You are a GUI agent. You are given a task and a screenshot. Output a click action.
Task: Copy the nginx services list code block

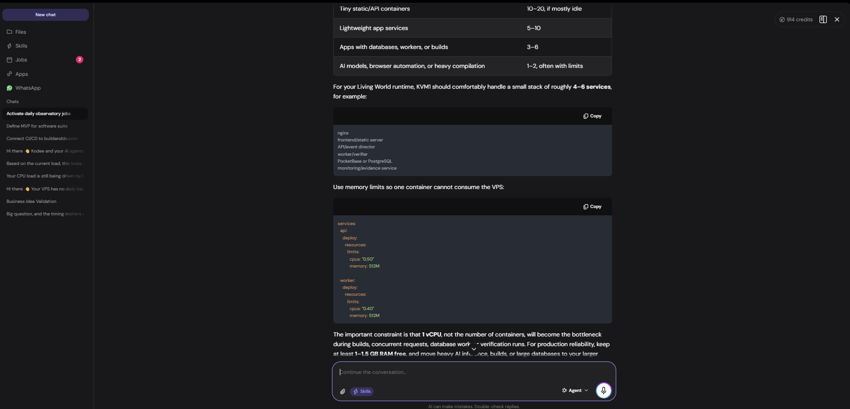point(592,116)
